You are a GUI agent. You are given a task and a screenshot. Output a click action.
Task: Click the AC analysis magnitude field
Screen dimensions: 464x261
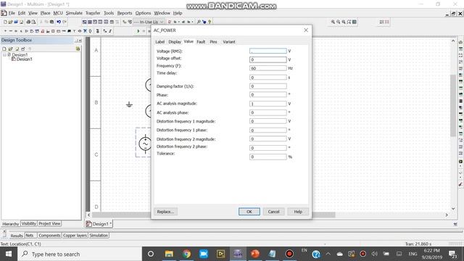(268, 104)
